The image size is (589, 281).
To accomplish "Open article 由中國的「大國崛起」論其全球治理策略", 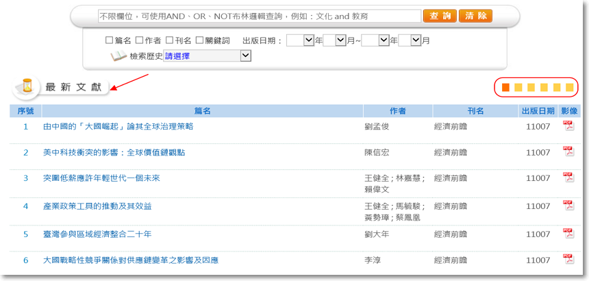I will [x=118, y=127].
